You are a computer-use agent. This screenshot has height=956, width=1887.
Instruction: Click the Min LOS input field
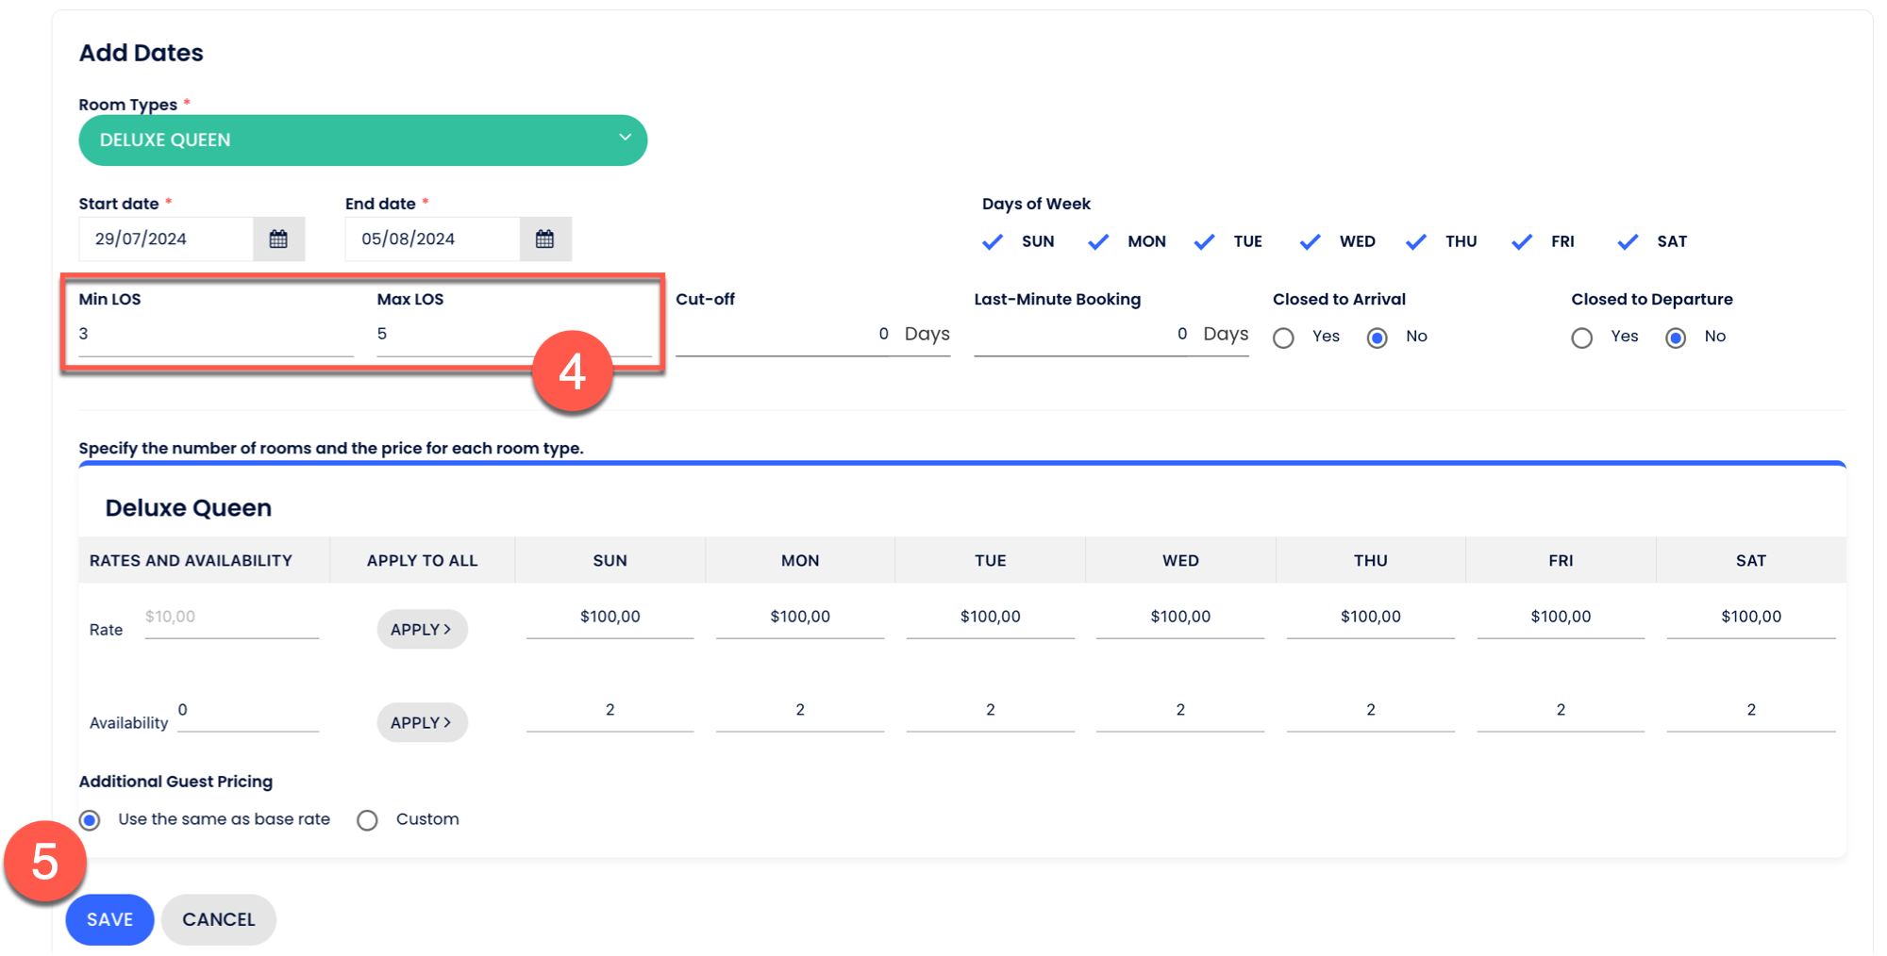pos(215,335)
